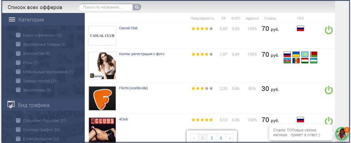Sort by ECPC column header
Image resolution: width=351 pixels, height=143 pixels.
pos(236,18)
